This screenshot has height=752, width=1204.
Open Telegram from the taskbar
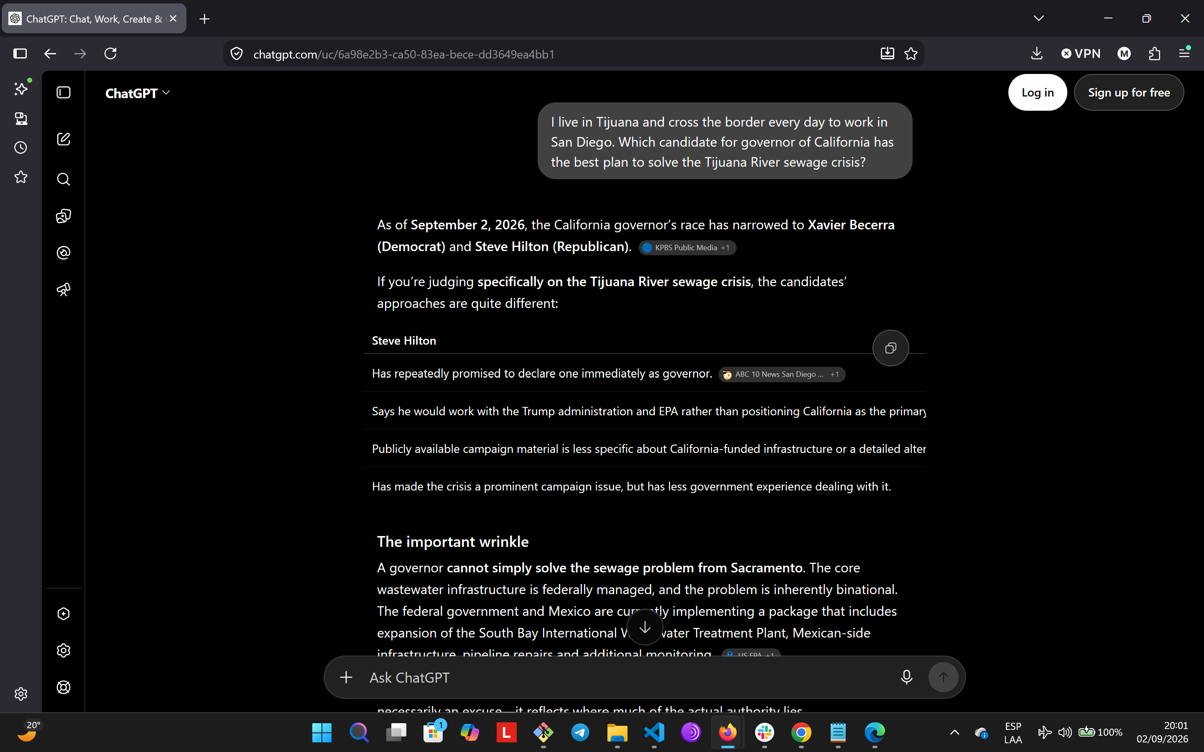(x=580, y=732)
